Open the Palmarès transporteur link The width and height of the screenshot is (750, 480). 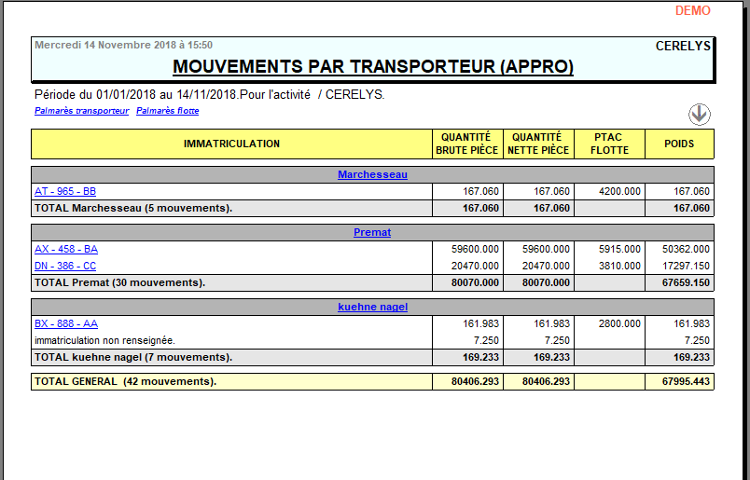(81, 111)
